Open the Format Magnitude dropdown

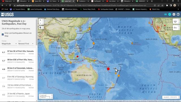tap(9, 44)
